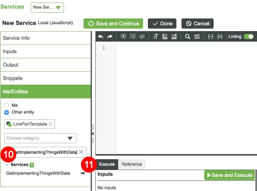This screenshot has height=191, width=257.
Task: Click the decrease indent icon
Action: [165, 37]
